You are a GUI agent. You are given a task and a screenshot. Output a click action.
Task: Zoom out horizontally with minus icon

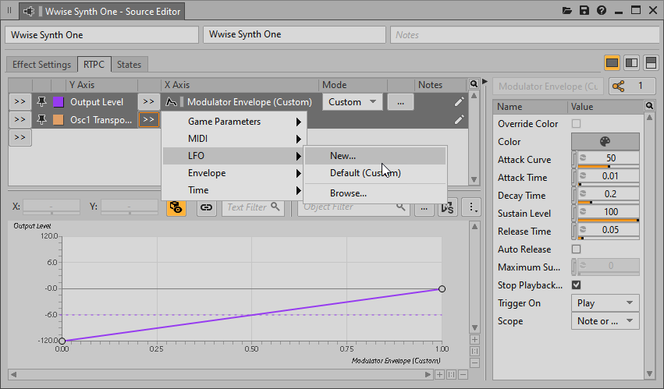pyautogui.click(x=463, y=374)
